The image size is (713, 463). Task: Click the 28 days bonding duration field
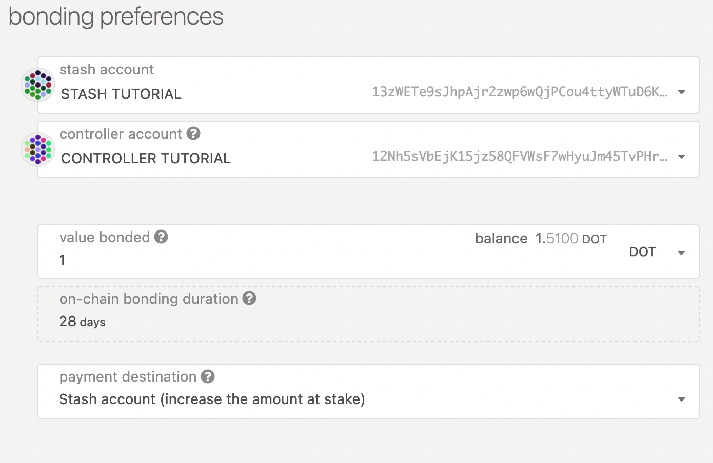coord(83,322)
